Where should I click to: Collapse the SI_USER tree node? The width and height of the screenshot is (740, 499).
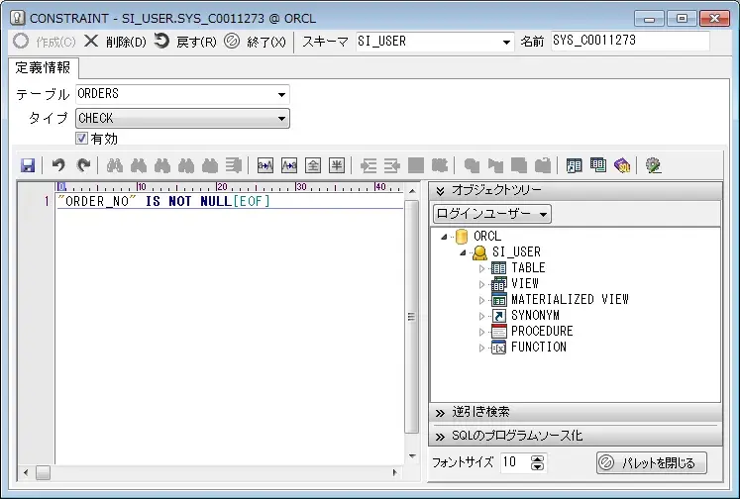click(x=463, y=252)
